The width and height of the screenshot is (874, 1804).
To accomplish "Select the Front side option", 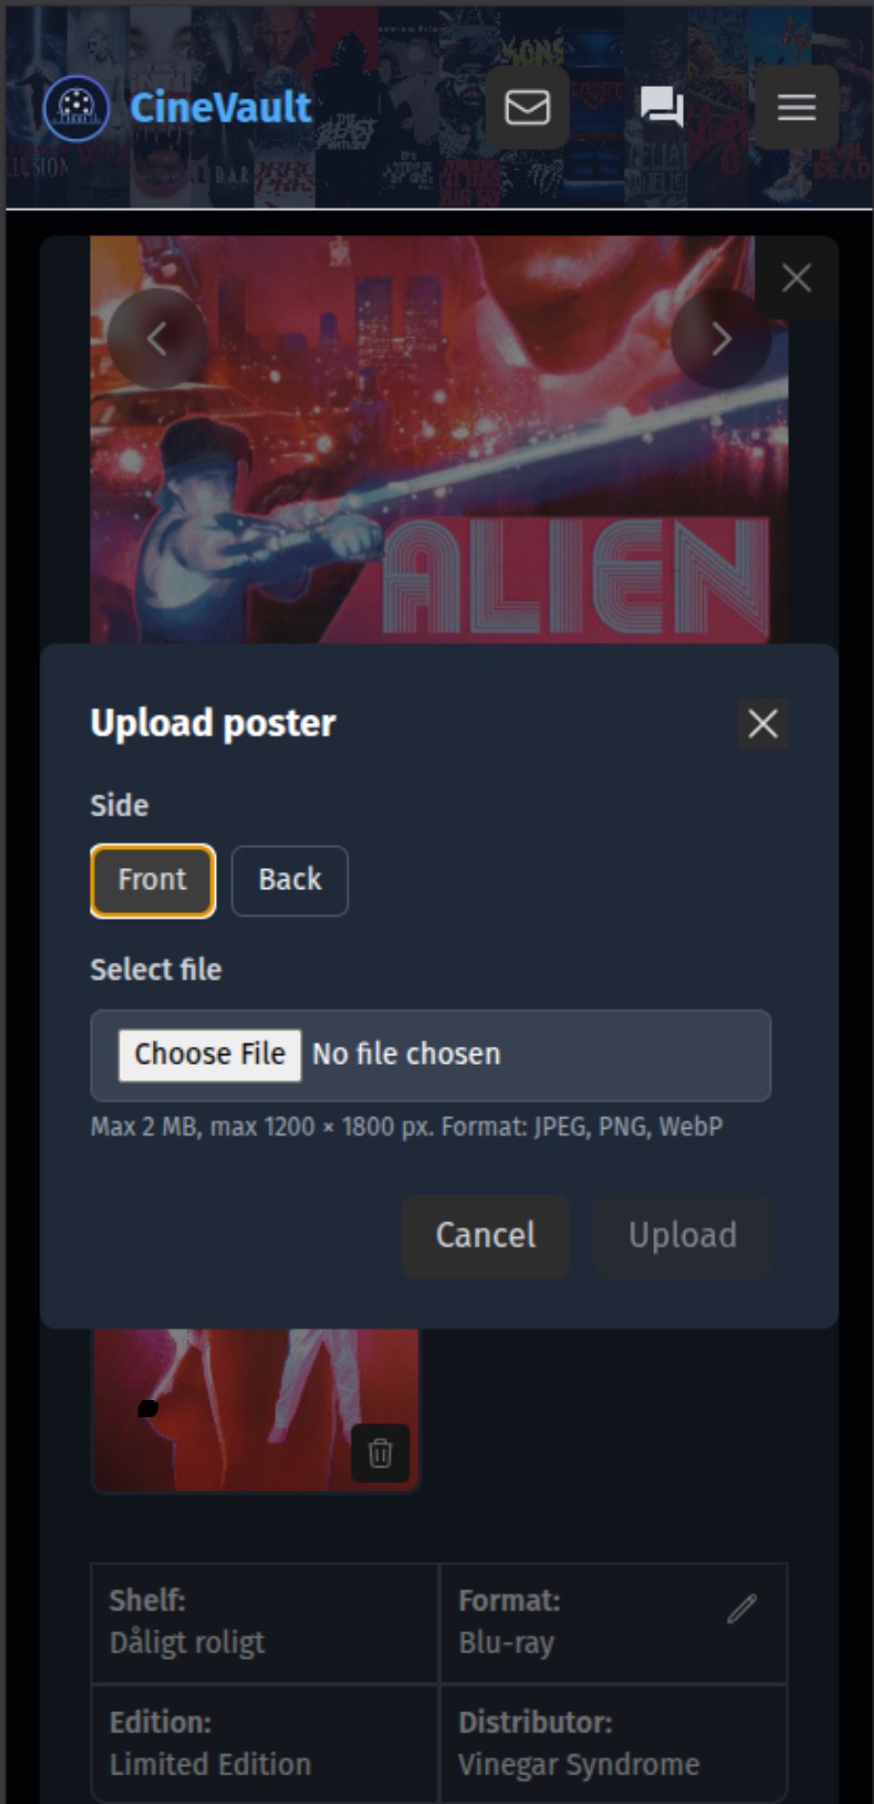I will 153,881.
